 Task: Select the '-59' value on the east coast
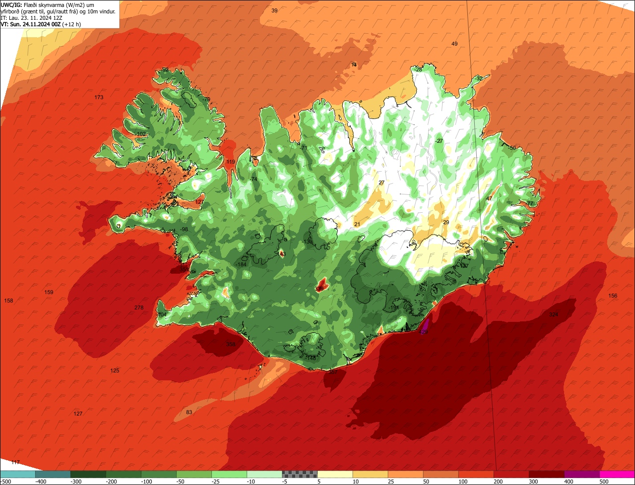tap(512, 148)
